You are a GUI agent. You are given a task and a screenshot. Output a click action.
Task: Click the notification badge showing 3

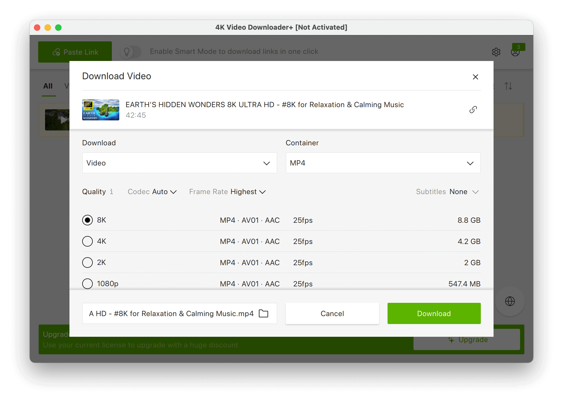tap(518, 47)
